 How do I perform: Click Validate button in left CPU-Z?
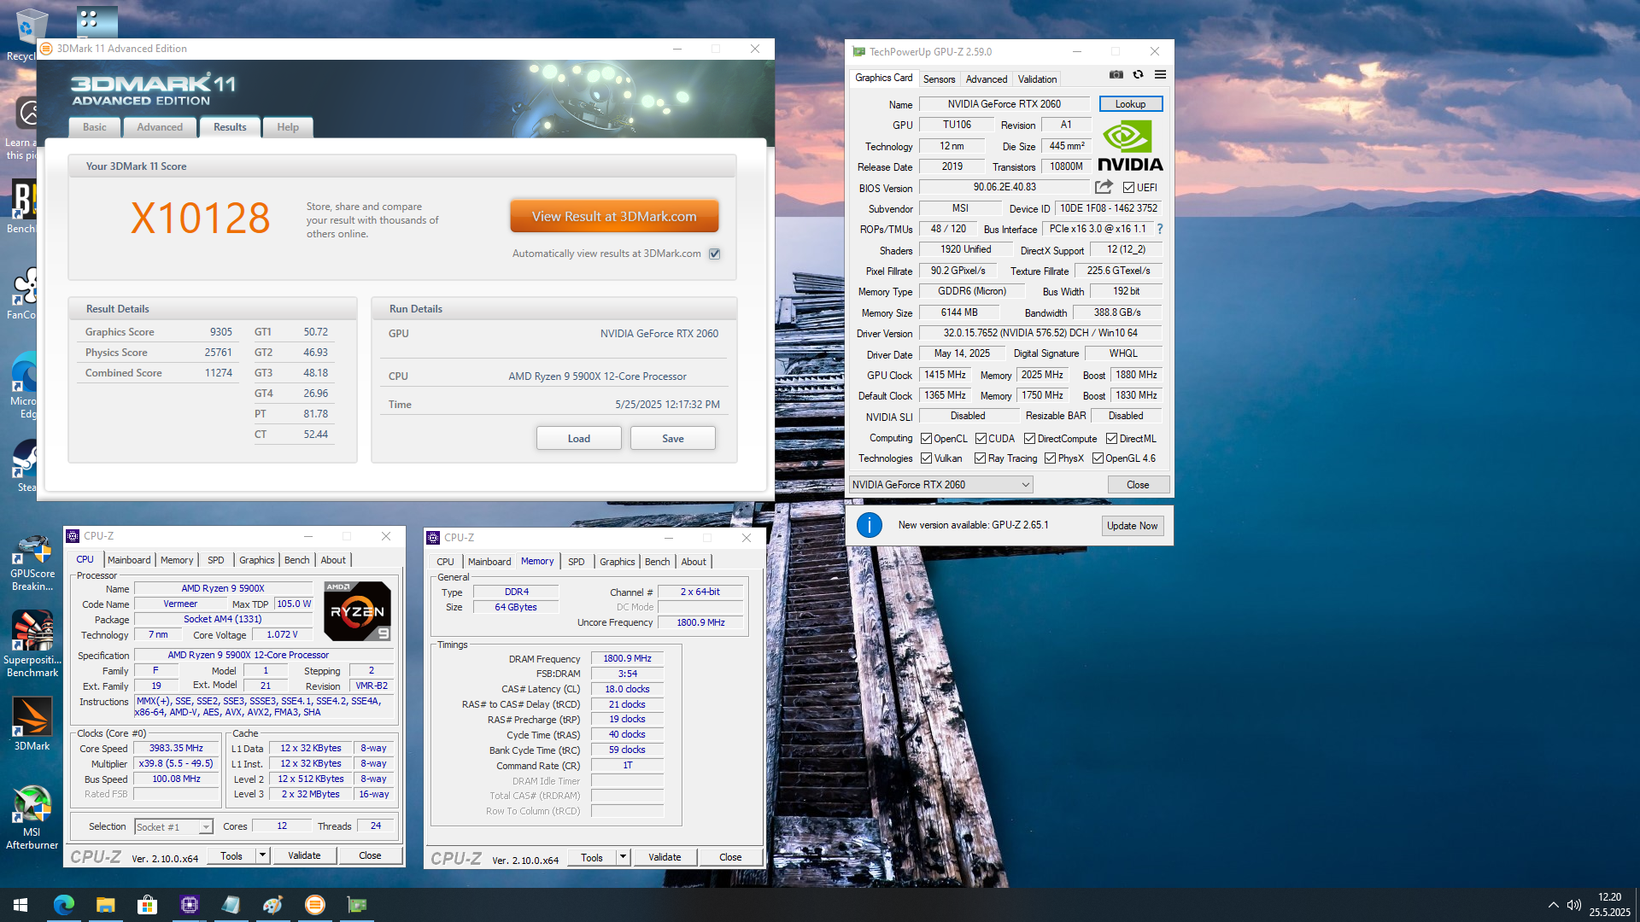click(x=304, y=855)
